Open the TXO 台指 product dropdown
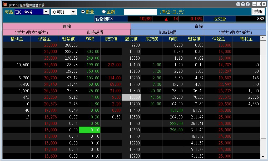268x161 pixels. coord(46,12)
